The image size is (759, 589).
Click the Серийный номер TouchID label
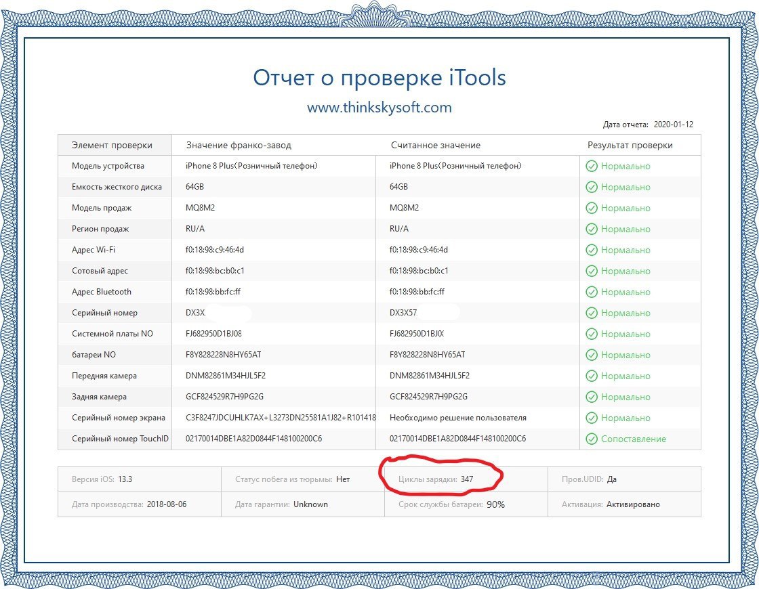pyautogui.click(x=120, y=439)
